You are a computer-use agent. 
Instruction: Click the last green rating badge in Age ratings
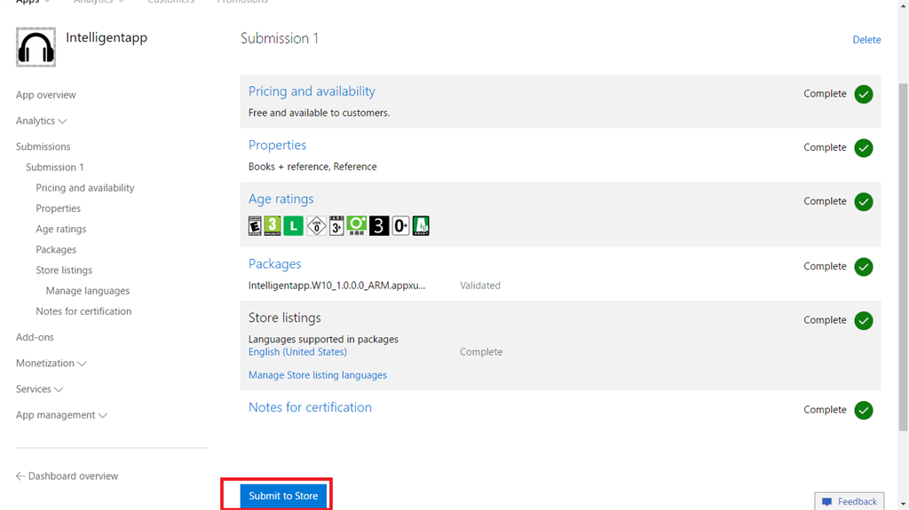pos(421,225)
